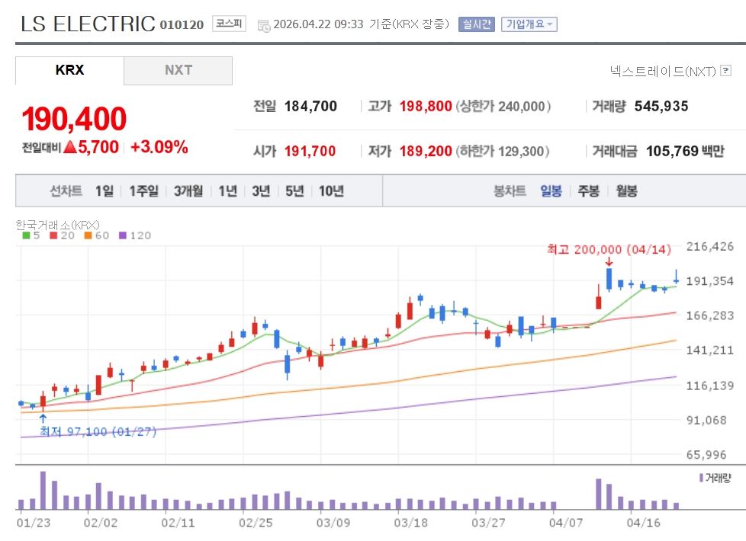
Task: Show the 10년 line chart
Action: [x=331, y=191]
